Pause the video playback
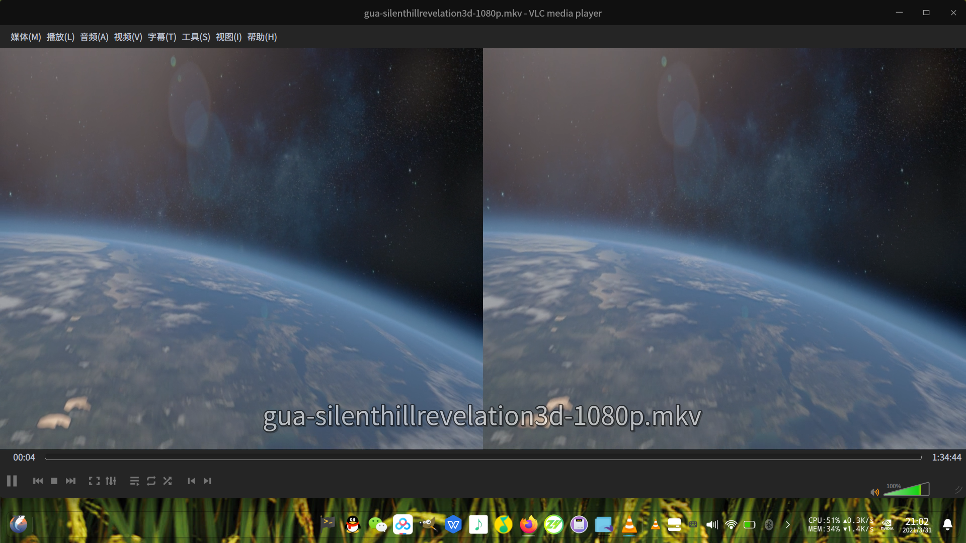The image size is (966, 543). [x=12, y=481]
